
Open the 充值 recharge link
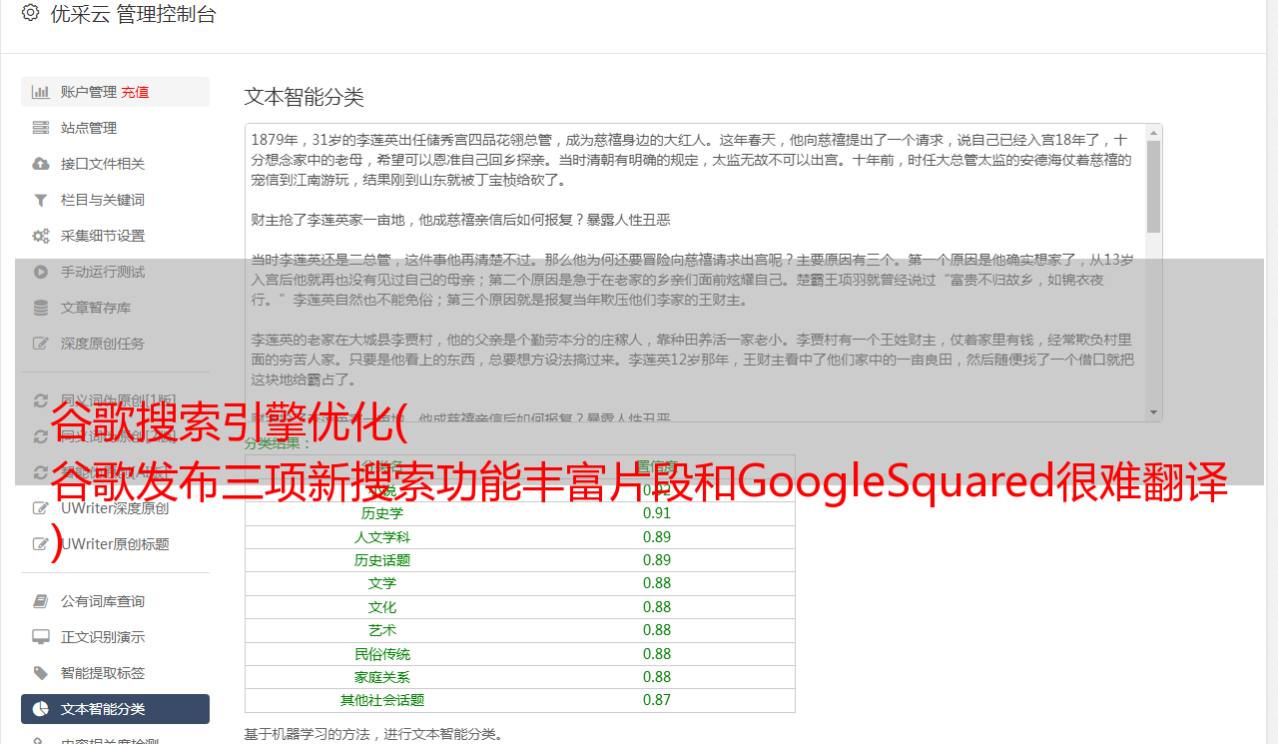click(x=136, y=92)
